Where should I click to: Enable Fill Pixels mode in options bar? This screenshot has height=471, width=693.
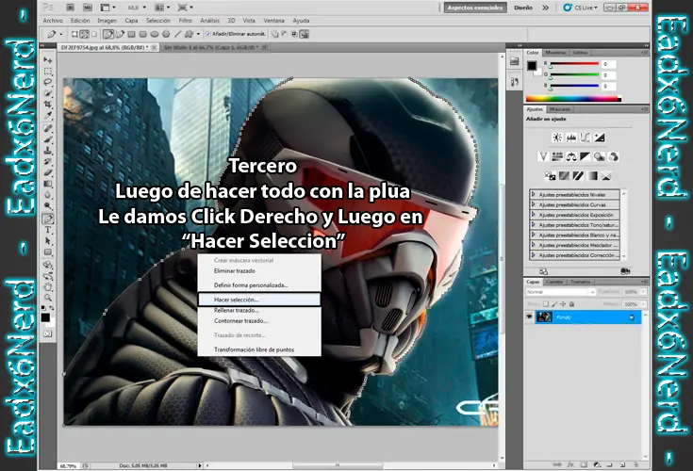click(x=93, y=34)
